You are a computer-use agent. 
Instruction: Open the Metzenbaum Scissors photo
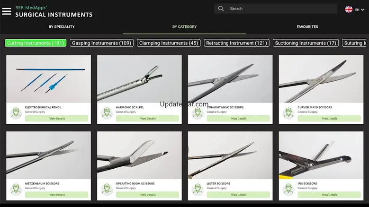point(48,155)
